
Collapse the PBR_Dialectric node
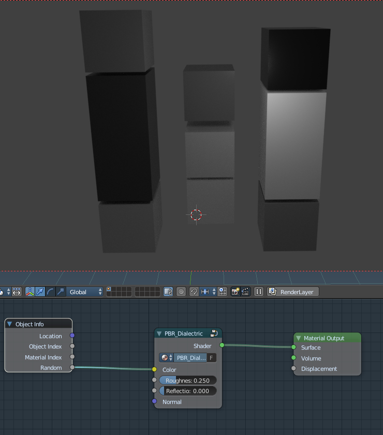(159, 334)
